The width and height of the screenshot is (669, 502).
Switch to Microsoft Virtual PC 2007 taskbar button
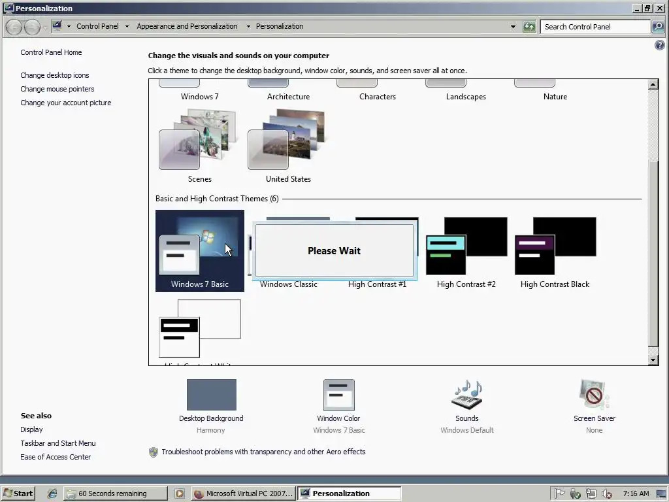pyautogui.click(x=243, y=494)
